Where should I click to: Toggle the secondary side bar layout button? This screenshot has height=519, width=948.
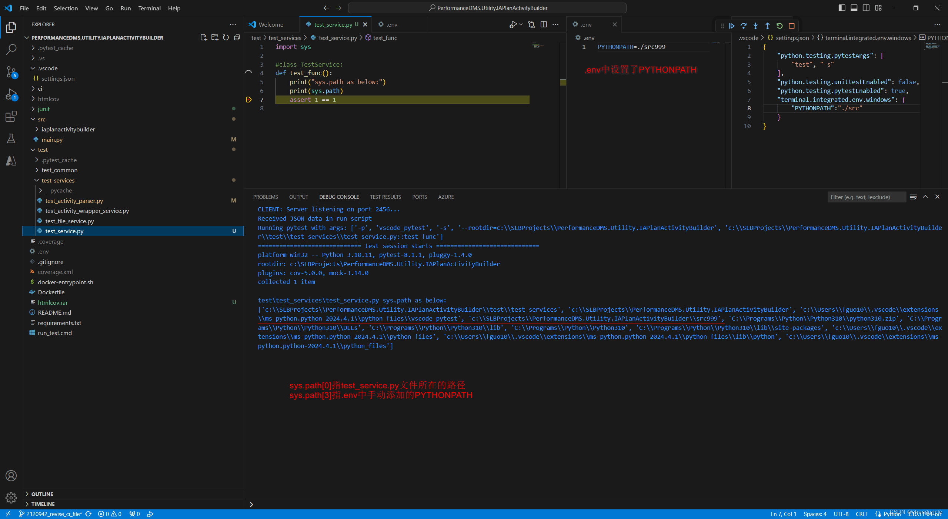(866, 8)
